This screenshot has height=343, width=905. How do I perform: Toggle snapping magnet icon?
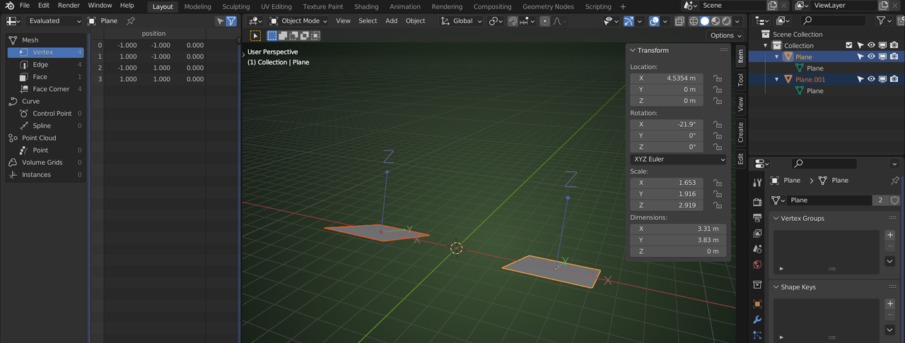[512, 21]
